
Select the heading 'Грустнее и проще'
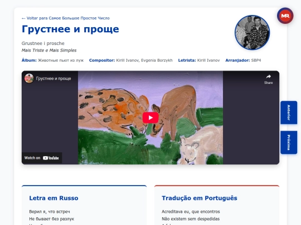coord(70,29)
